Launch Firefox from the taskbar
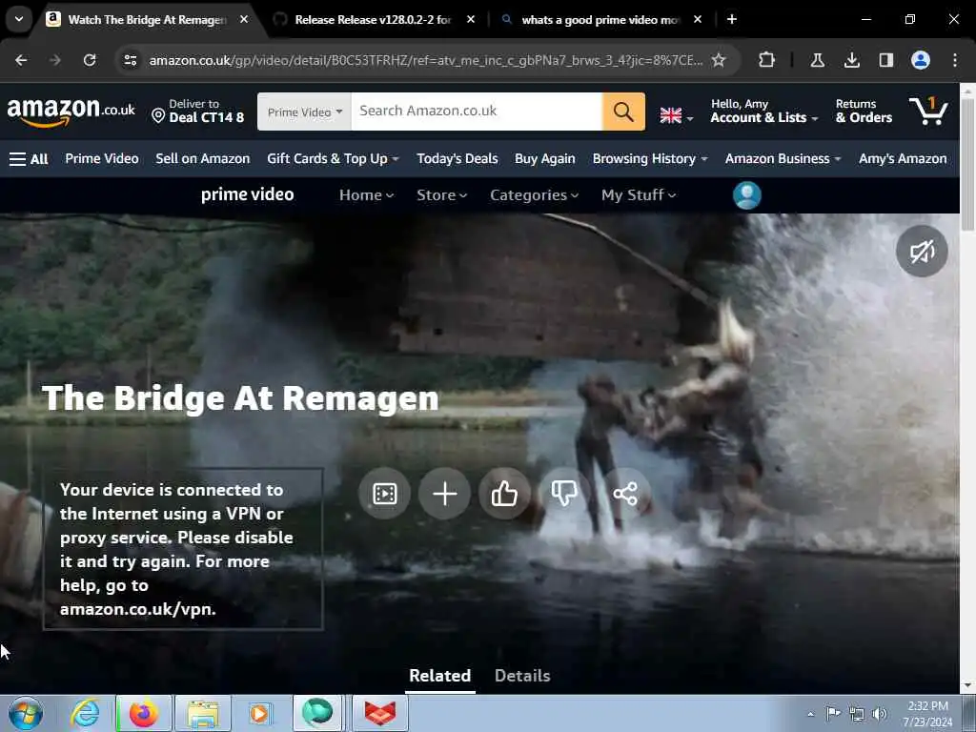 144,713
